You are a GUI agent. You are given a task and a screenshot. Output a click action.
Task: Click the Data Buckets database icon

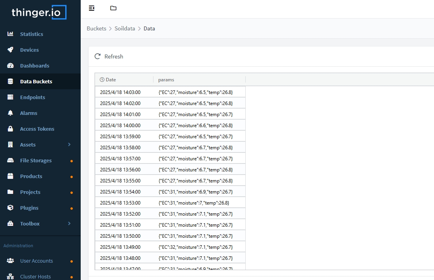[x=10, y=81]
